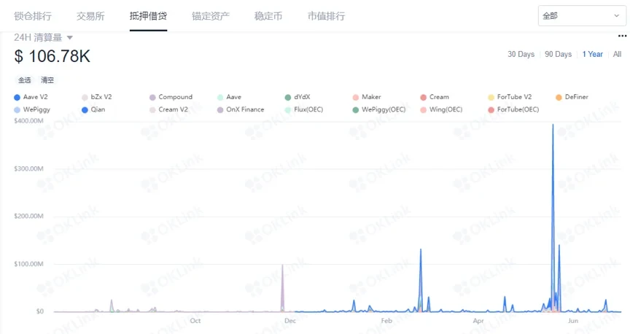
Task: Select the 抵押借贷 tab
Action: (148, 16)
